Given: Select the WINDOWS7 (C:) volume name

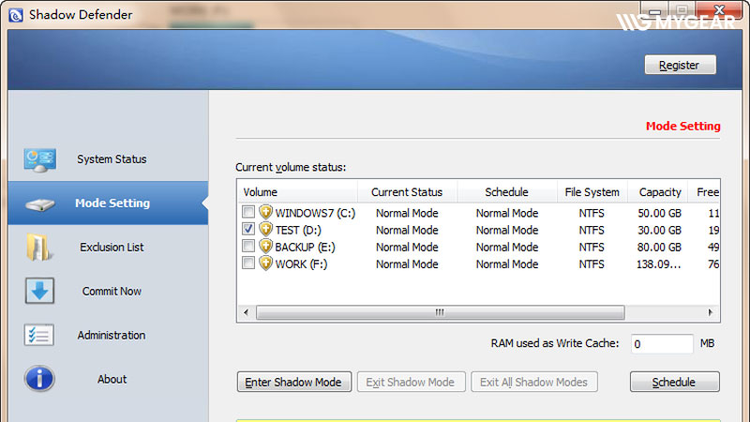Looking at the screenshot, I should point(315,213).
